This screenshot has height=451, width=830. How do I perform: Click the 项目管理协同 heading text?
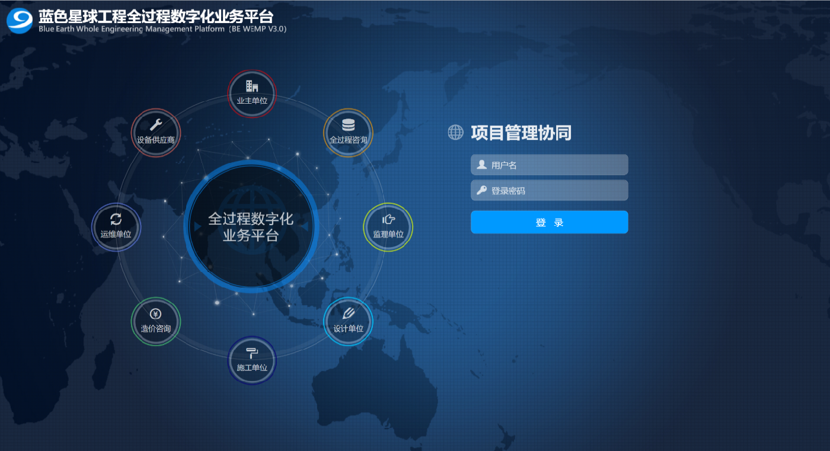pos(521,133)
